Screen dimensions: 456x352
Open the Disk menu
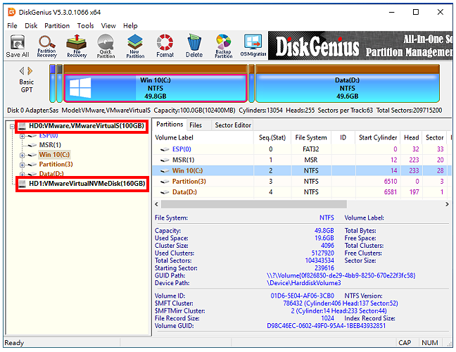[x=31, y=25]
